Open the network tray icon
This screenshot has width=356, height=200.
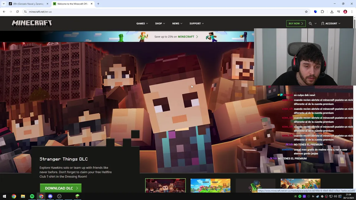click(331, 196)
